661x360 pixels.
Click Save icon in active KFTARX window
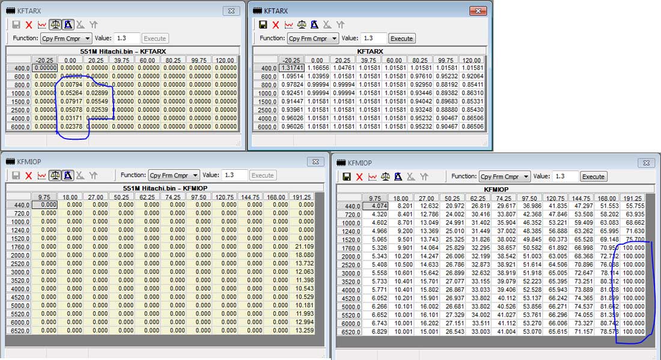pos(263,25)
